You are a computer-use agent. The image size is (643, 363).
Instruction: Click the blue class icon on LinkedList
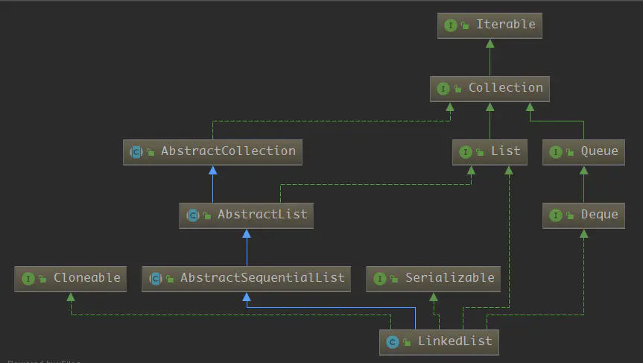tap(393, 342)
